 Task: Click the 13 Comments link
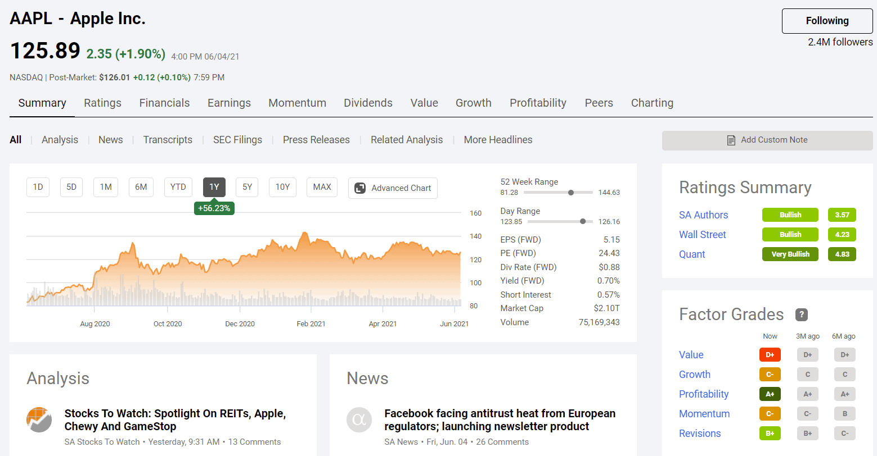click(x=254, y=442)
